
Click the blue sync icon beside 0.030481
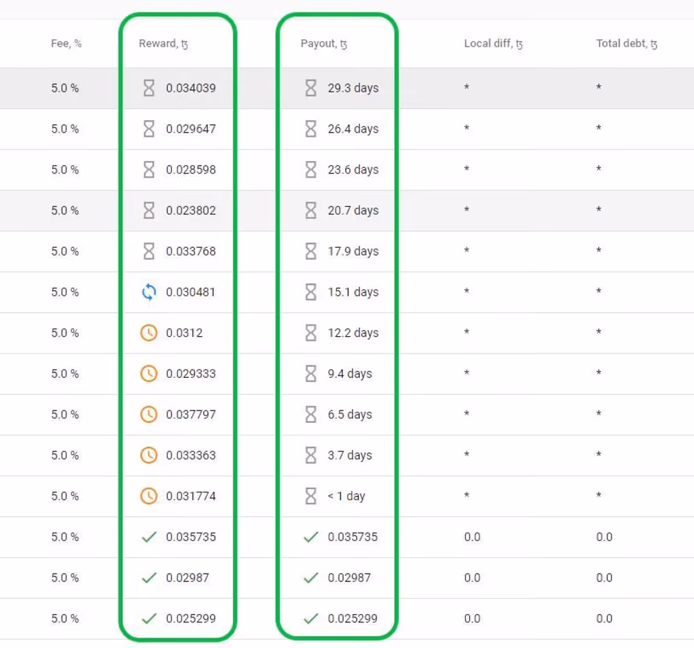(x=149, y=292)
